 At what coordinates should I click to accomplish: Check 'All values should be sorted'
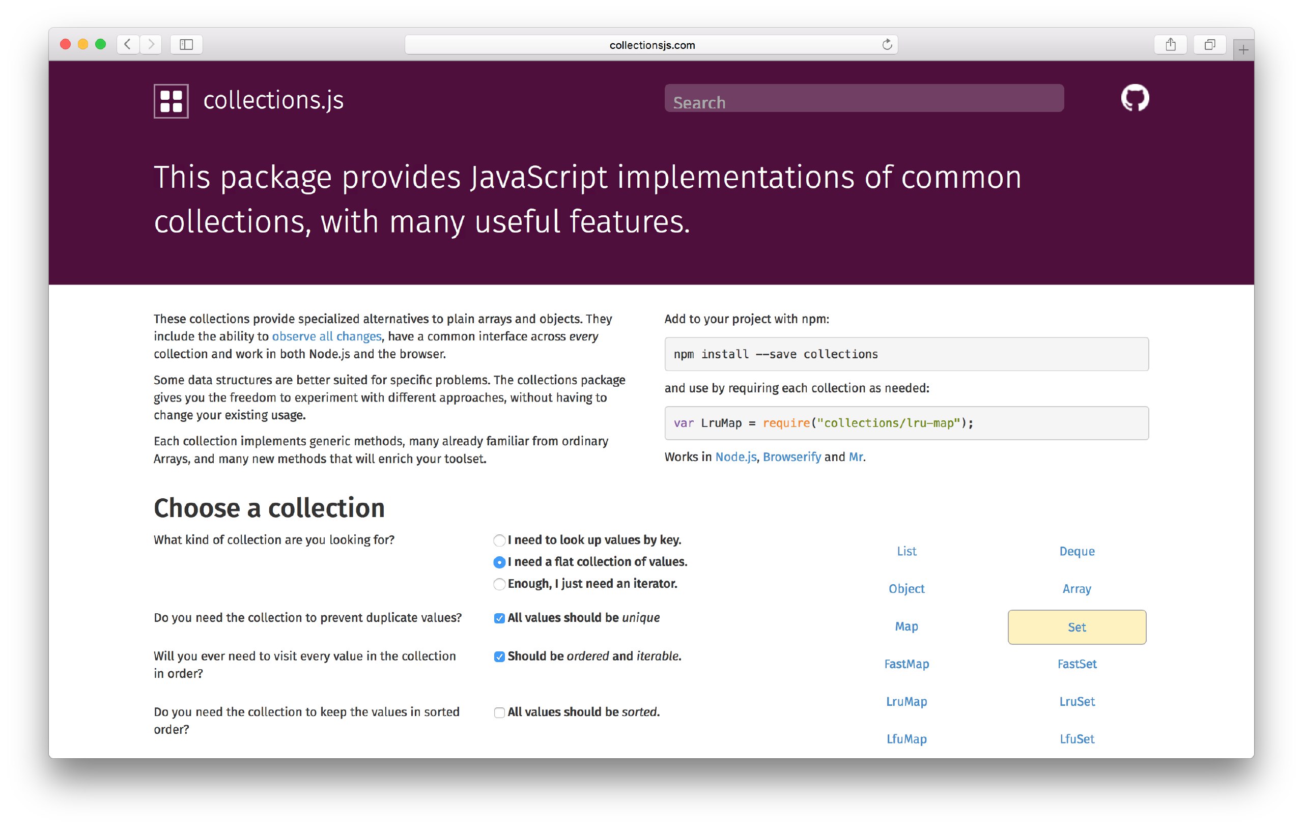coord(499,712)
